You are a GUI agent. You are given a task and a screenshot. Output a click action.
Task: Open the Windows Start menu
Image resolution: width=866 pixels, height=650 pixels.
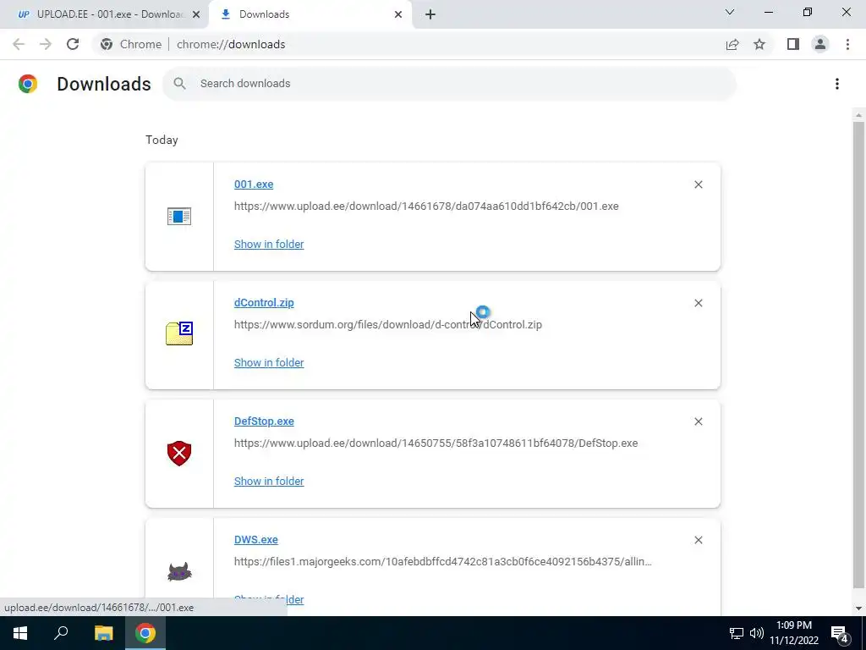(20, 633)
